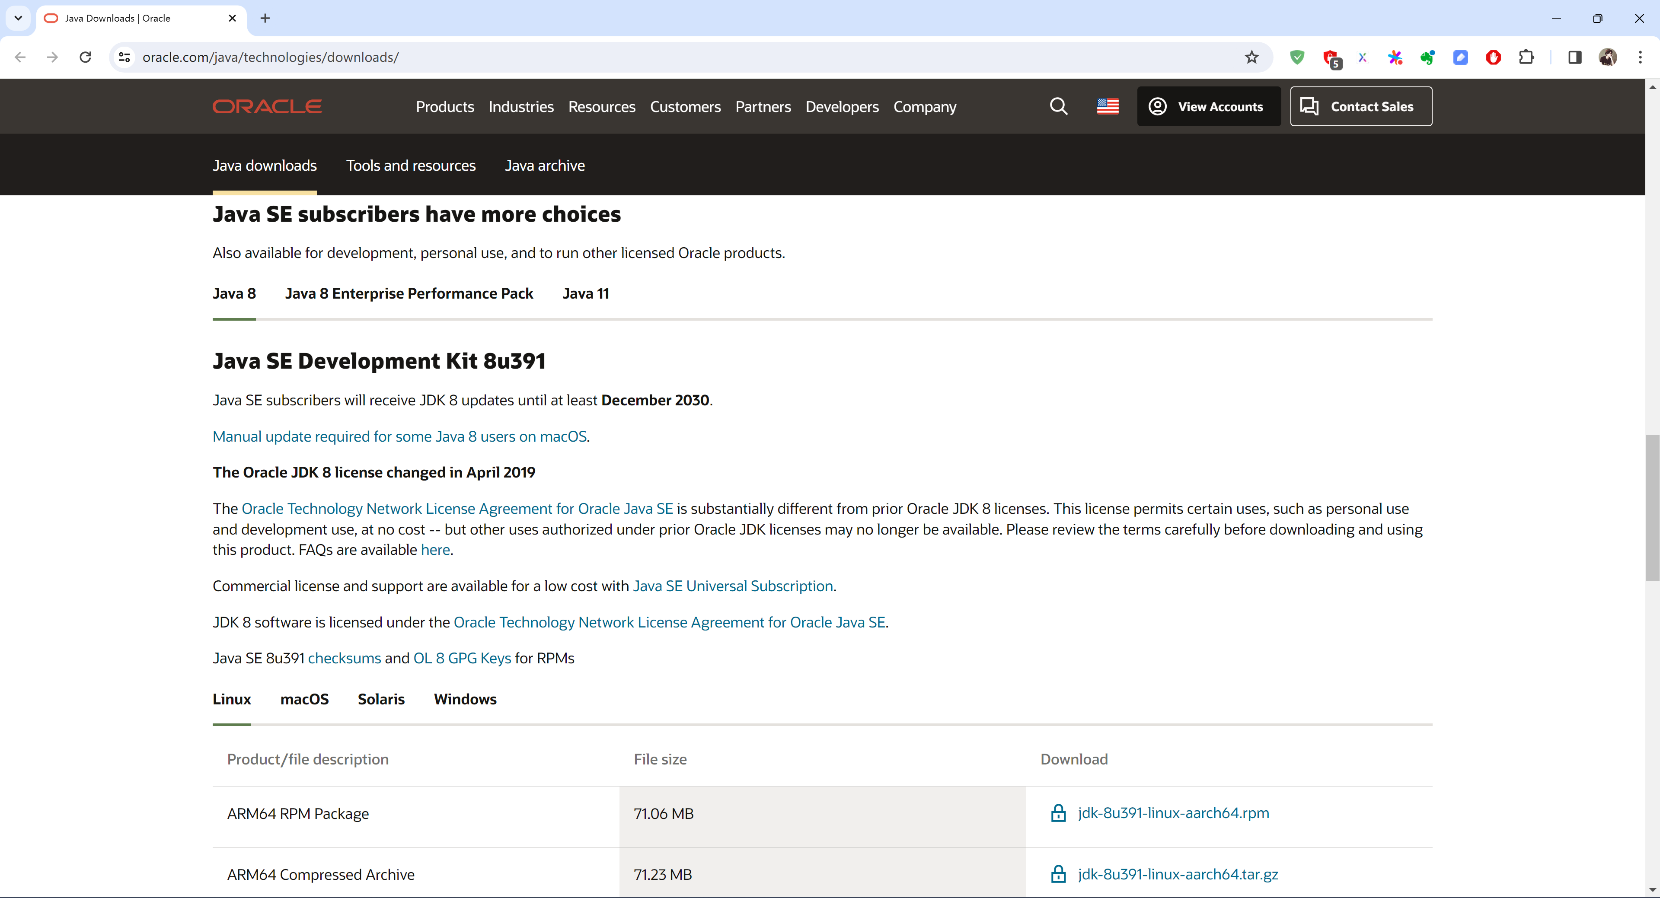
Task: Click the bookmark star icon
Action: pyautogui.click(x=1251, y=57)
